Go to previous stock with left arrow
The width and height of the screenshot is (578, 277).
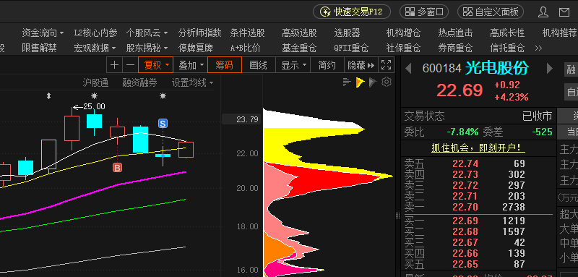(408, 69)
